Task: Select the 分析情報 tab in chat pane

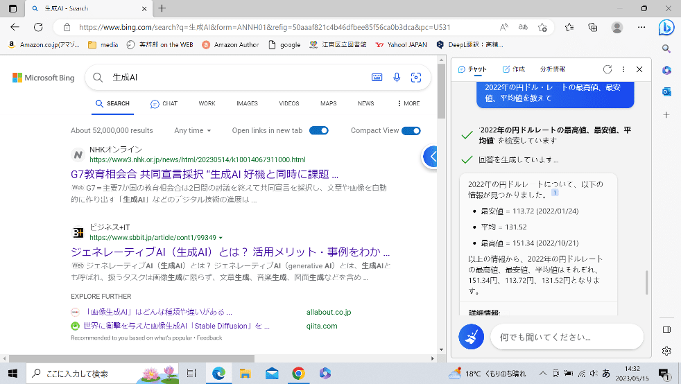Action: [553, 69]
